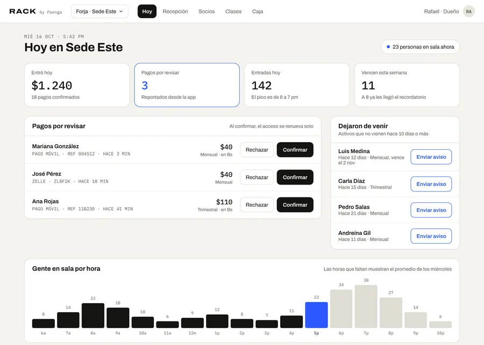Reject Mariana González's payment
Viewport: 484px width, 345px height.
point(257,150)
